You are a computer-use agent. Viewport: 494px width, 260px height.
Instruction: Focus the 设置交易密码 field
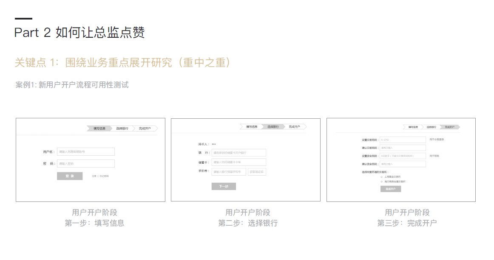(403, 140)
